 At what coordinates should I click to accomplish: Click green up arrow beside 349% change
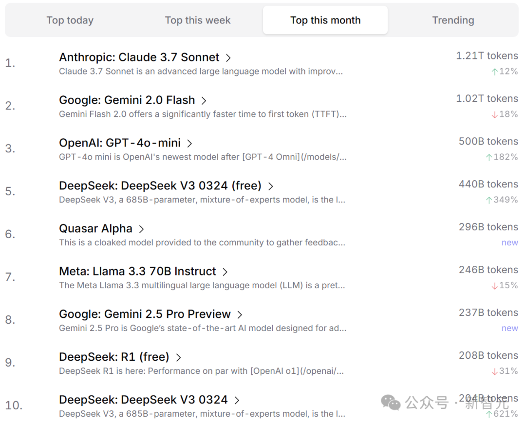[x=489, y=200]
